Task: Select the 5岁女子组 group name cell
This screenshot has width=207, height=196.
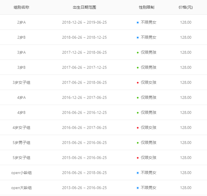Action: [21, 158]
